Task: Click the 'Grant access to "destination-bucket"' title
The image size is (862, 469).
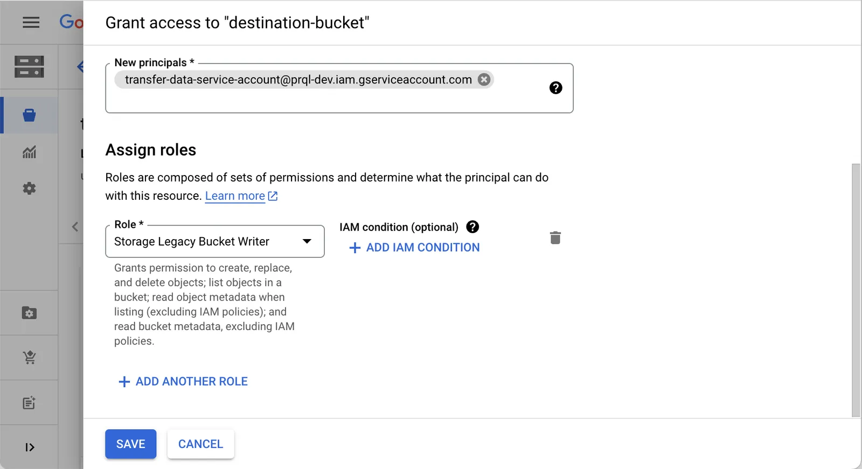Action: pos(238,23)
